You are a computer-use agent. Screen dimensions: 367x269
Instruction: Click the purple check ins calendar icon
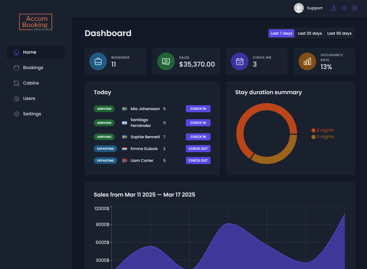coord(240,61)
